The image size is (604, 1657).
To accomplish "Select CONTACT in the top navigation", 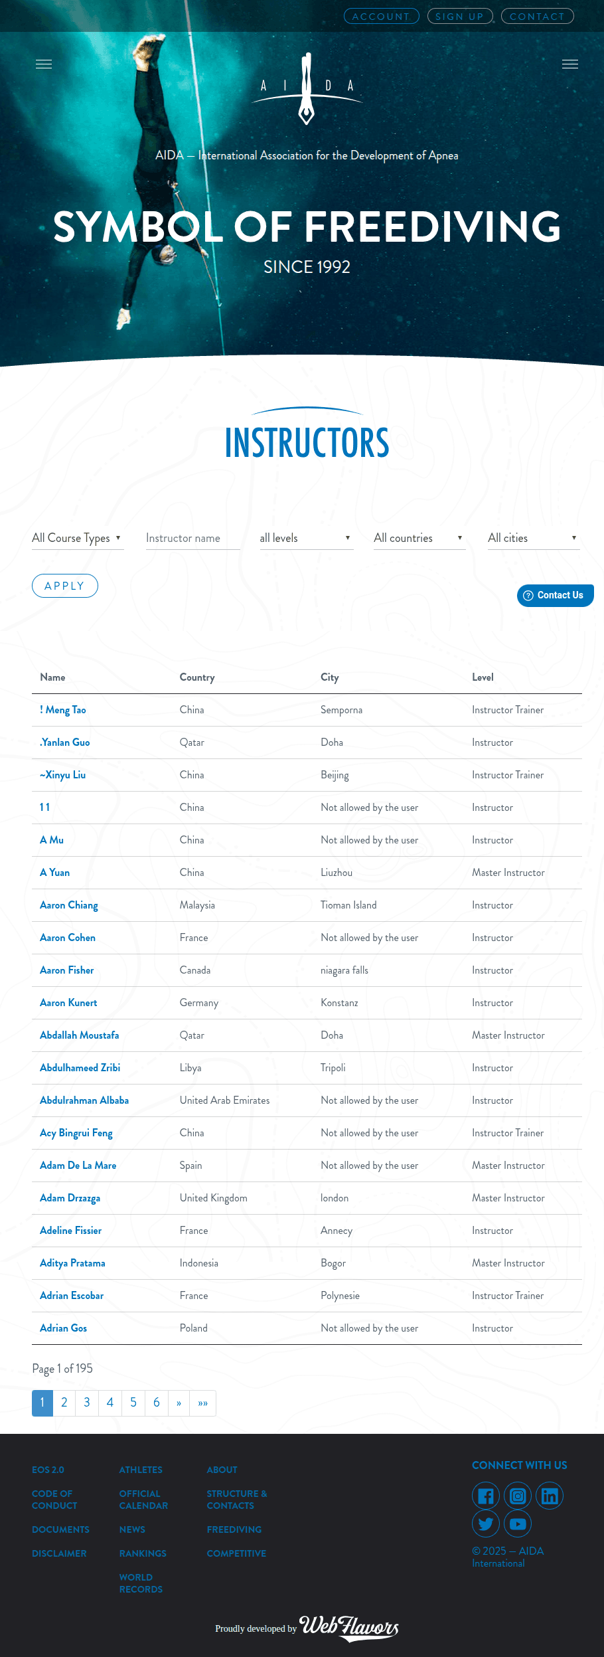I will (x=537, y=16).
